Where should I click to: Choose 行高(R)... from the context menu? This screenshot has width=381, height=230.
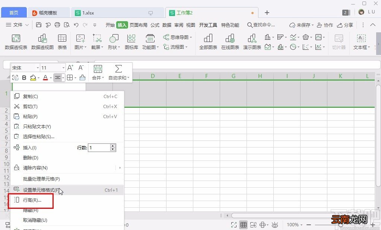click(67, 200)
